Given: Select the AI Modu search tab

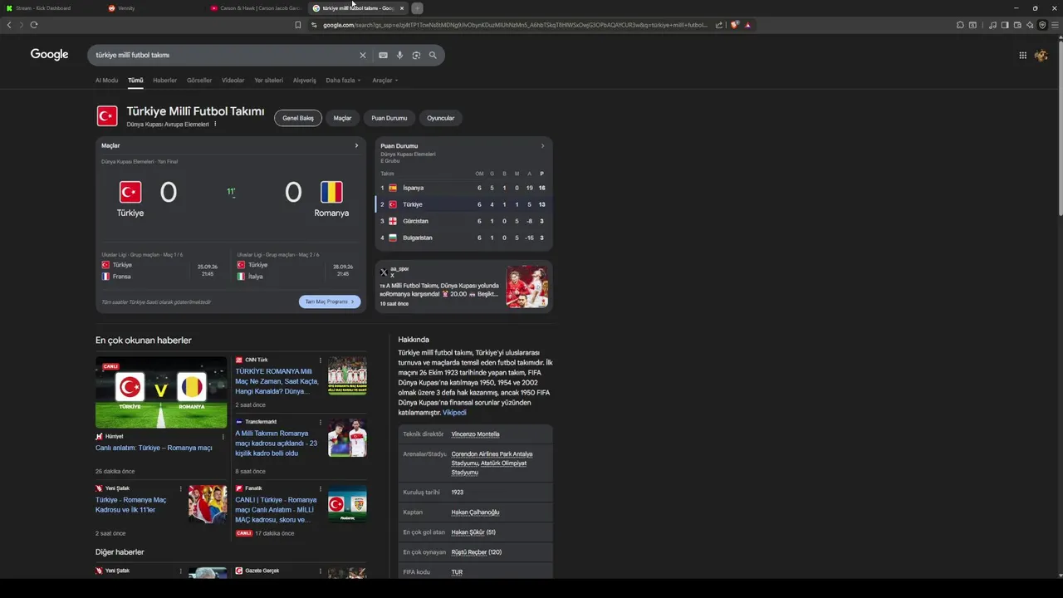Looking at the screenshot, I should click(x=106, y=81).
